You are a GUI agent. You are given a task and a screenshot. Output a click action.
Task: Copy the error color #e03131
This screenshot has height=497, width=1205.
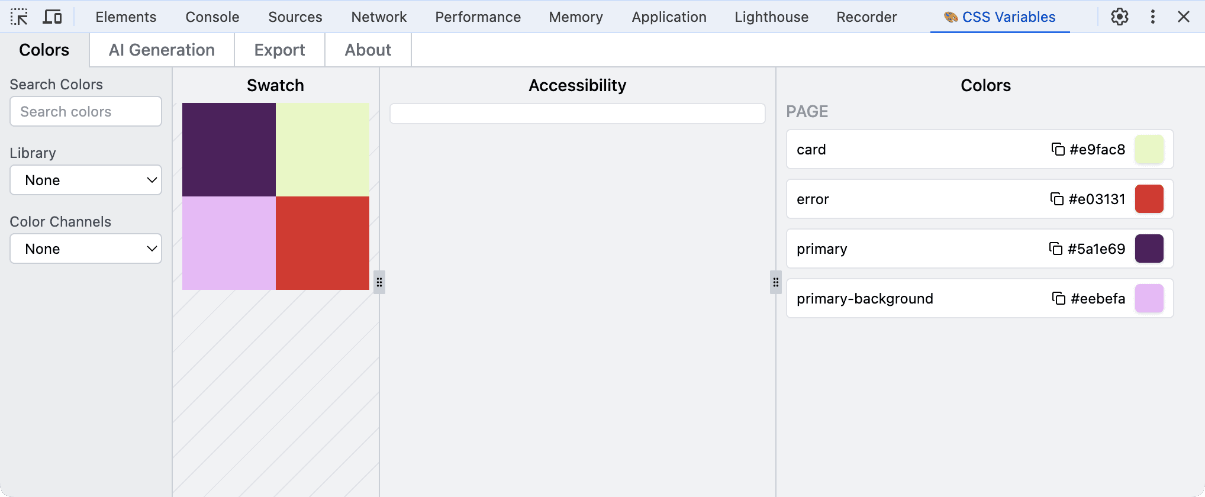(x=1056, y=199)
